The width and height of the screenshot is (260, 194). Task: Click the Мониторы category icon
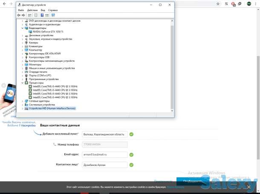[26, 65]
